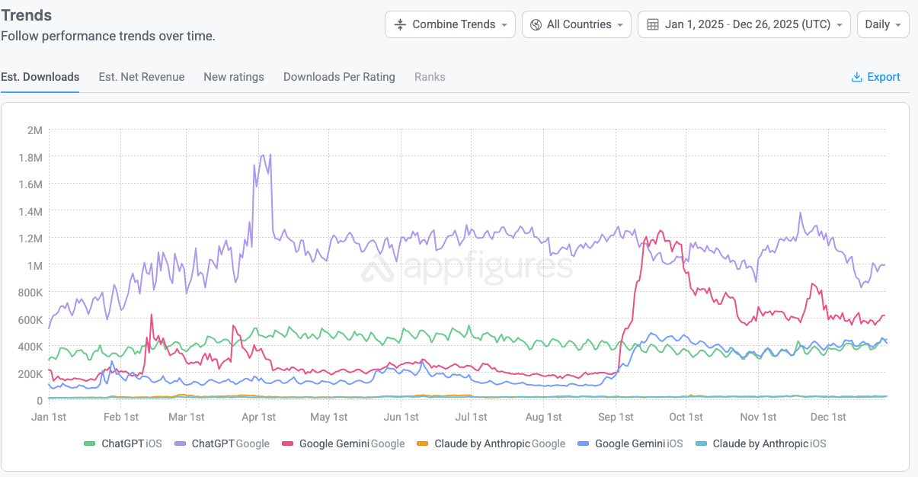
Task: Expand the Combine Trends dropdown arrow
Action: click(504, 24)
